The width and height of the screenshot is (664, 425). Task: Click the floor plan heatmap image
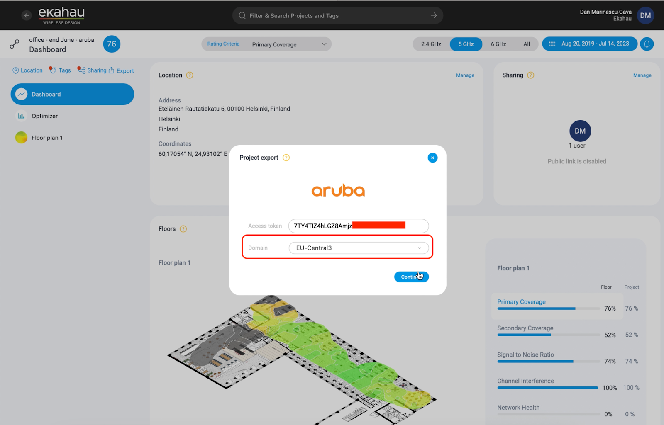point(302,359)
